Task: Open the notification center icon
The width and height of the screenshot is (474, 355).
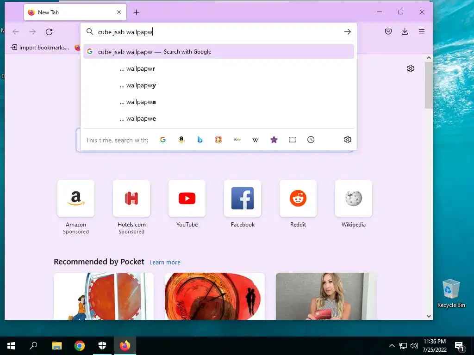Action: [x=459, y=346]
